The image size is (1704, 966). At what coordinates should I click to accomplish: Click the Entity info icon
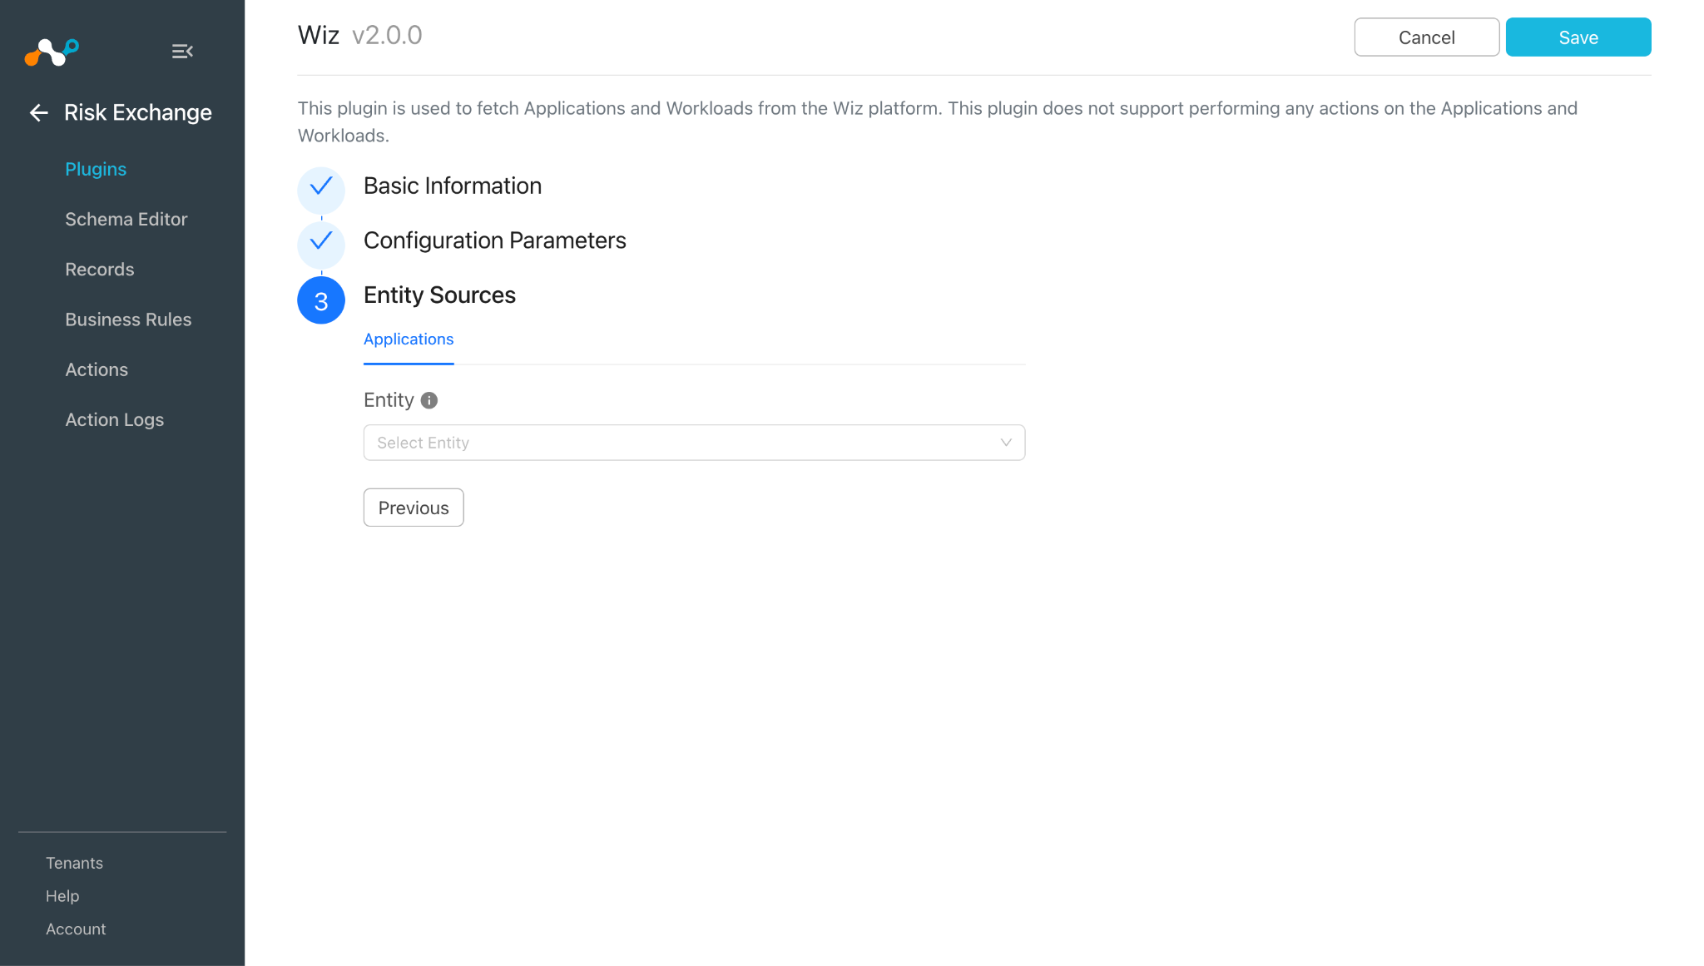pos(429,400)
